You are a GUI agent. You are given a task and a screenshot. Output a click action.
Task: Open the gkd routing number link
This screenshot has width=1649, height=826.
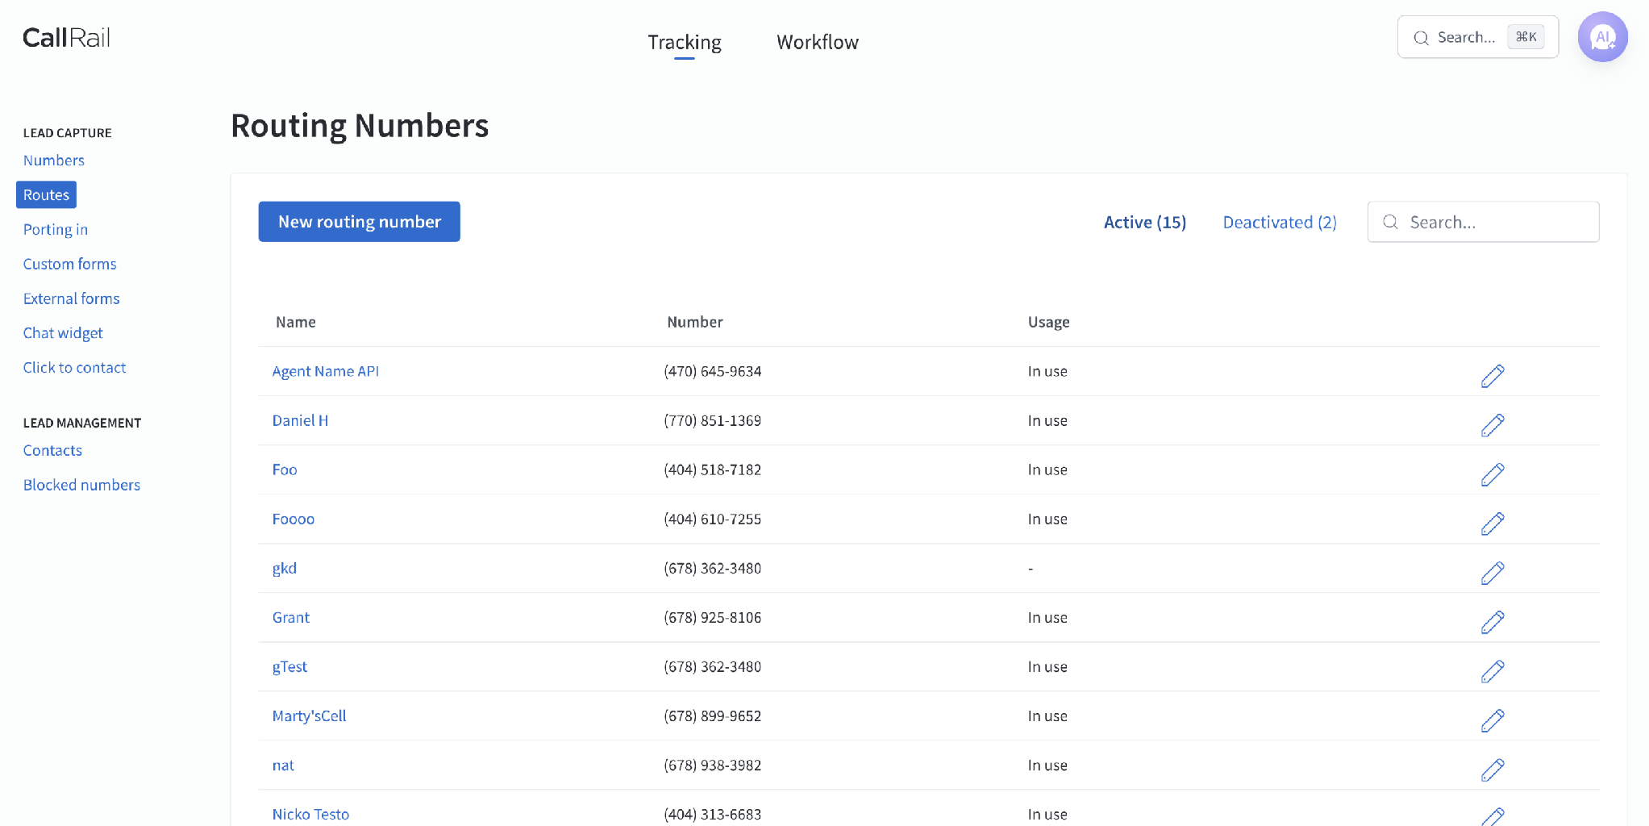click(285, 568)
